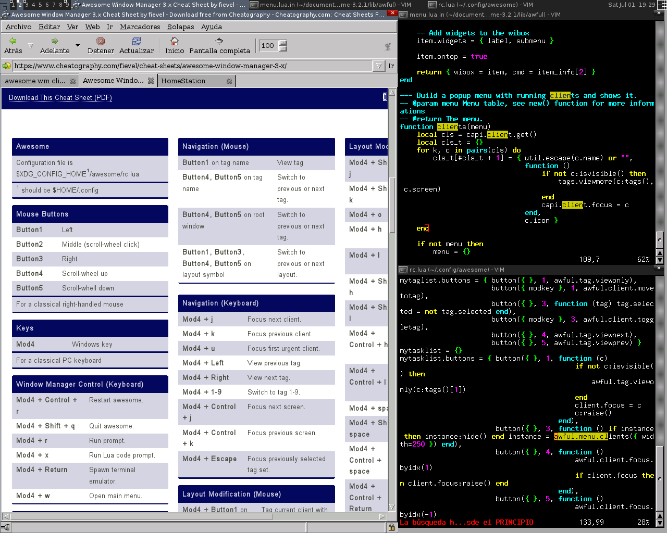Open the Adelante history dropdown arrow
The image size is (667, 533).
(78, 46)
